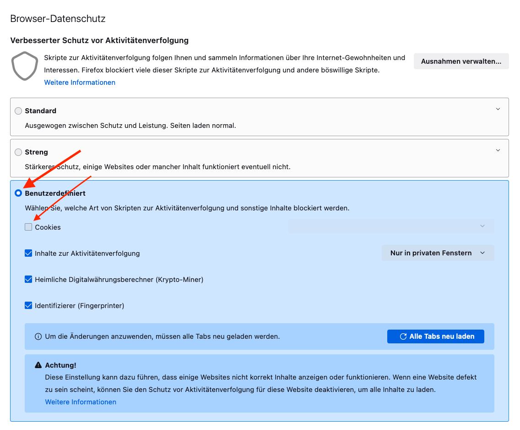Expand the Standard section chevron
Image resolution: width=520 pixels, height=430 pixels.
[498, 109]
